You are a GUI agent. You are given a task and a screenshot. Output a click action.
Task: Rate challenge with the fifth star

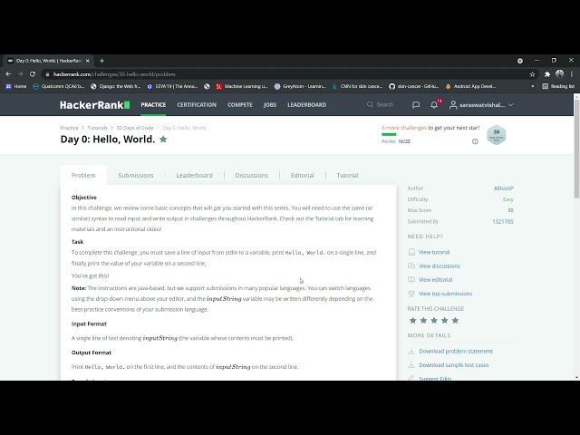click(x=455, y=320)
